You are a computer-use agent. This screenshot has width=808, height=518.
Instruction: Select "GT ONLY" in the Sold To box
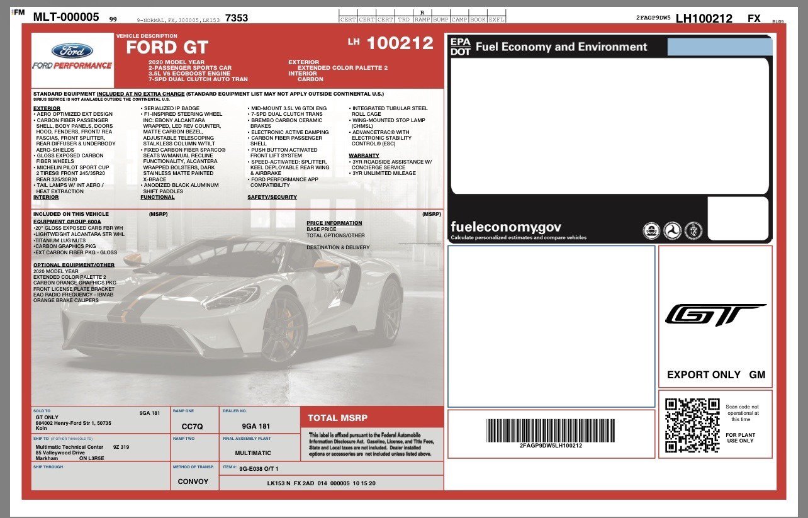pos(47,417)
